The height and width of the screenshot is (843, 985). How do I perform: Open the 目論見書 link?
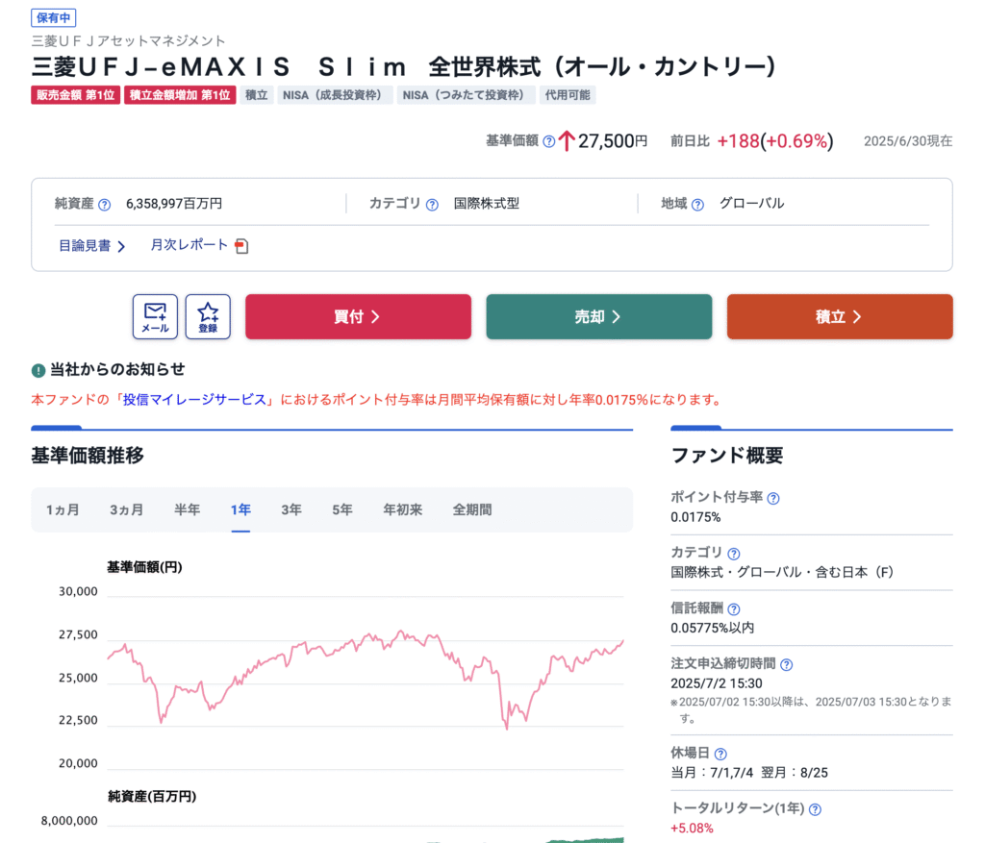pyautogui.click(x=91, y=246)
